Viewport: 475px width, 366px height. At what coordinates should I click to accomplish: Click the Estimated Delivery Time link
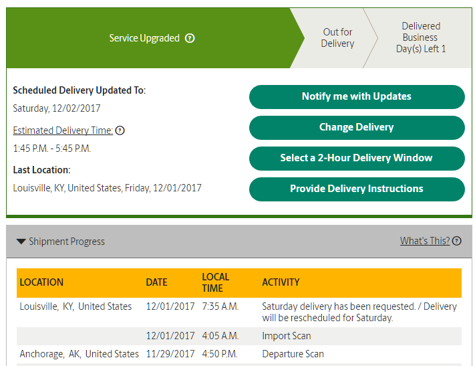(x=63, y=131)
